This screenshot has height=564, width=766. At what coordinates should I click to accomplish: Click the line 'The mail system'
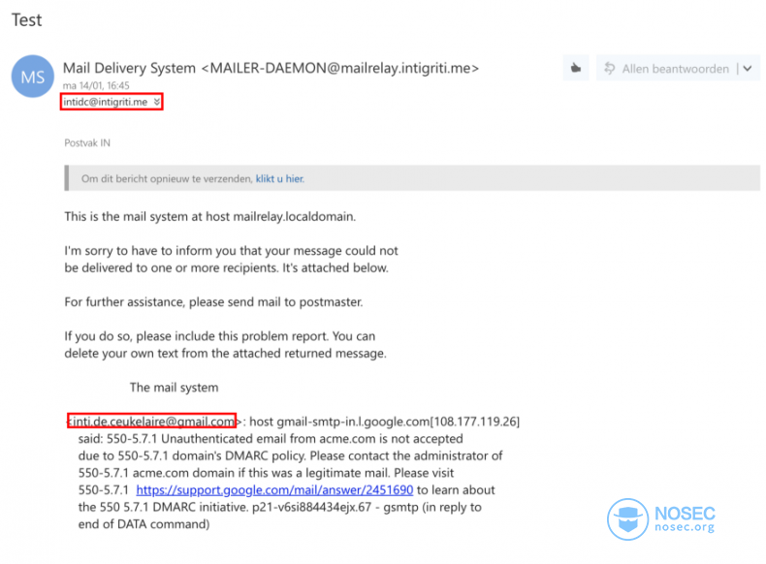click(174, 388)
